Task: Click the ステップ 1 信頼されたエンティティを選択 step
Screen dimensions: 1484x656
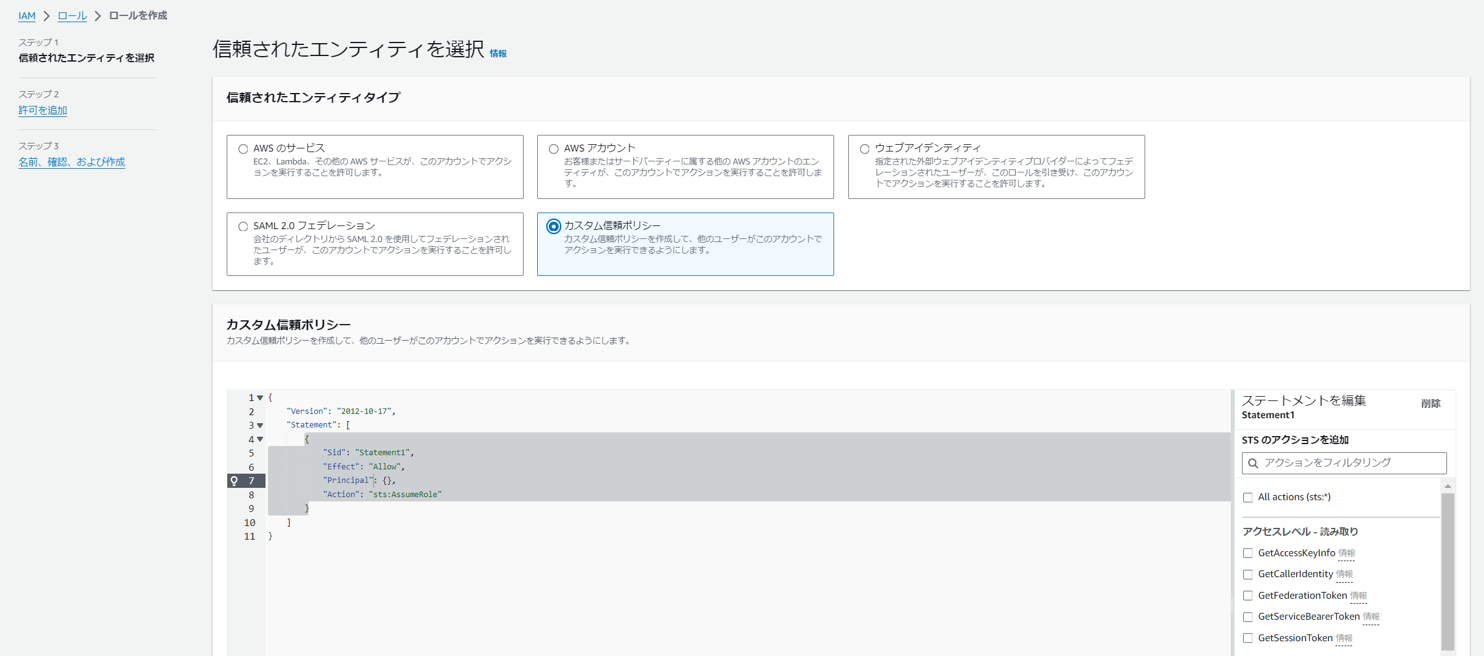Action: point(86,51)
